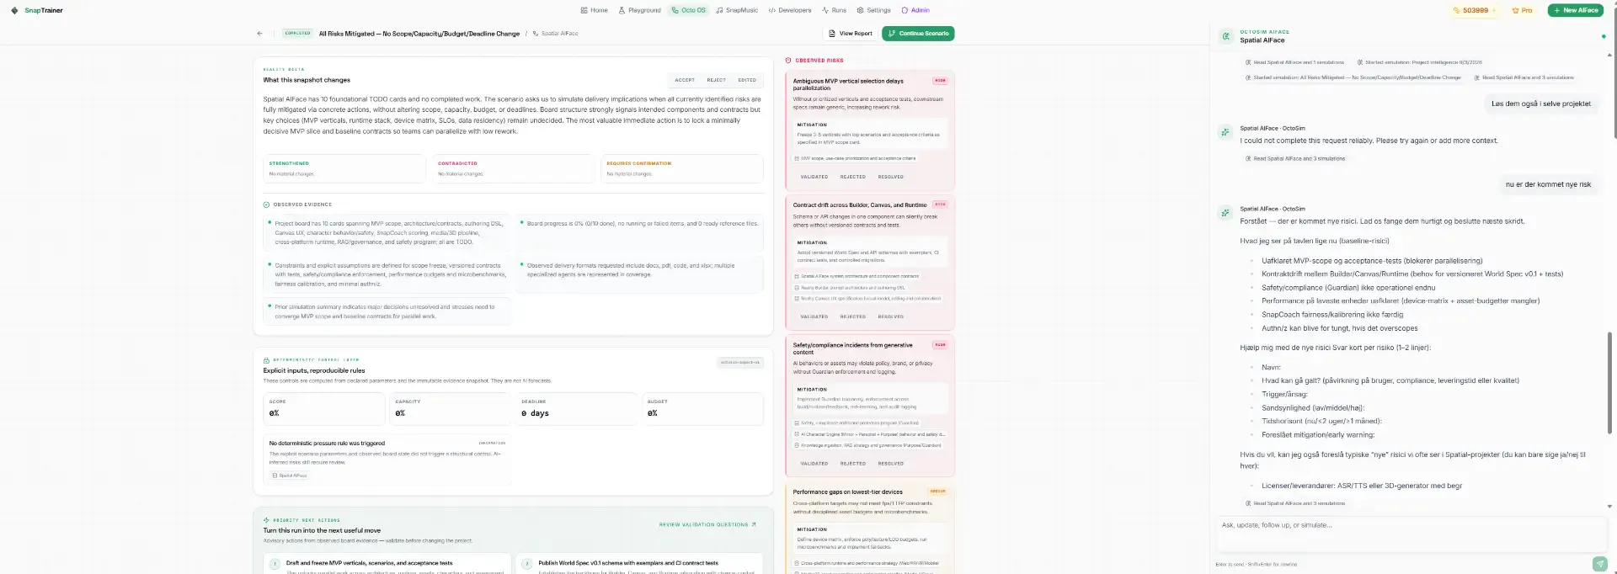Open the Developers nav item
Screen dimensions: 1617x574
(x=790, y=10)
